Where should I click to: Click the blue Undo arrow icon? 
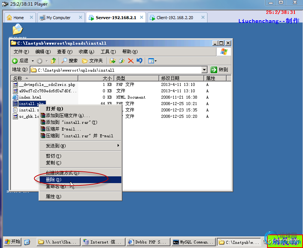[139, 61]
